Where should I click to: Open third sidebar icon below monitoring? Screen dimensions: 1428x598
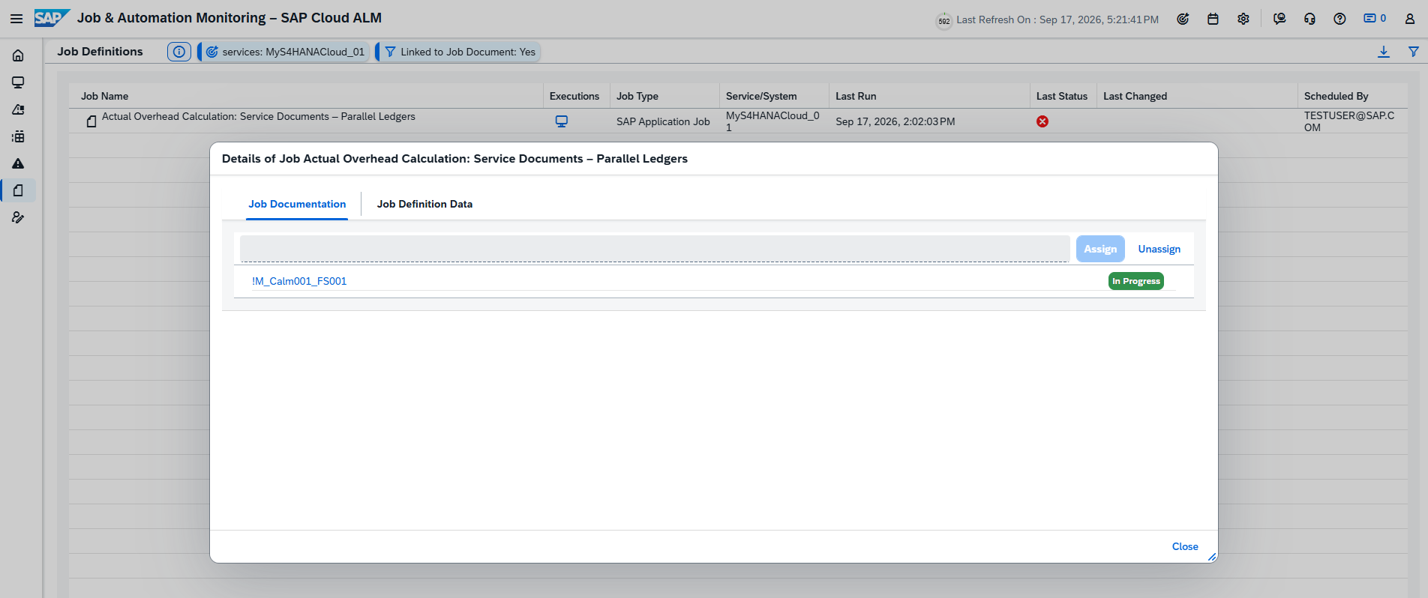[18, 109]
